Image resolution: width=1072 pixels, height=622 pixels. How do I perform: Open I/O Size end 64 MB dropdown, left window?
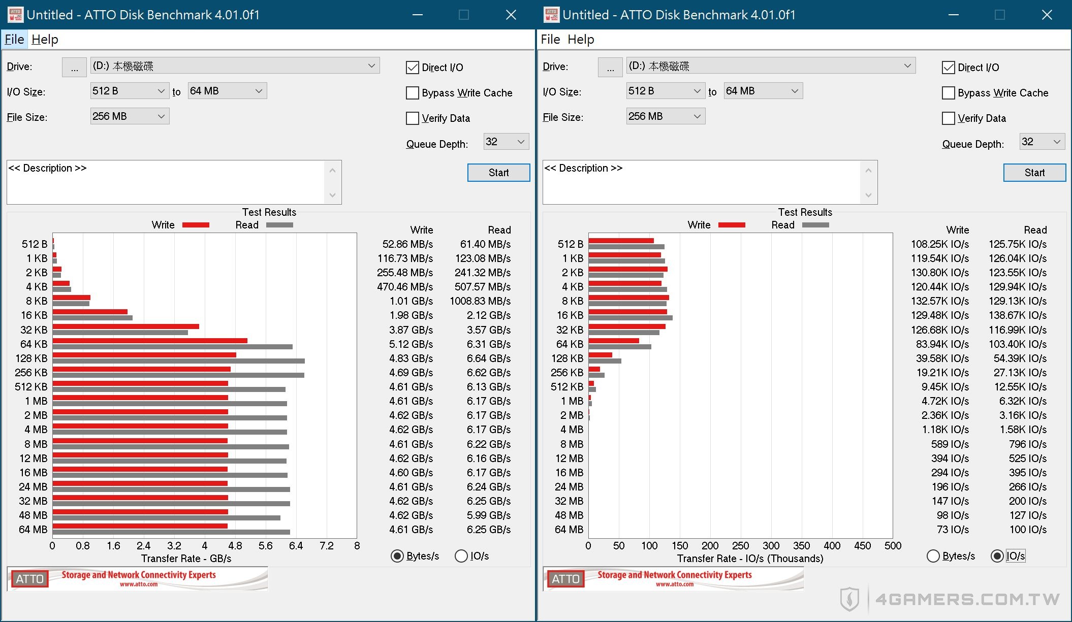[x=227, y=91]
